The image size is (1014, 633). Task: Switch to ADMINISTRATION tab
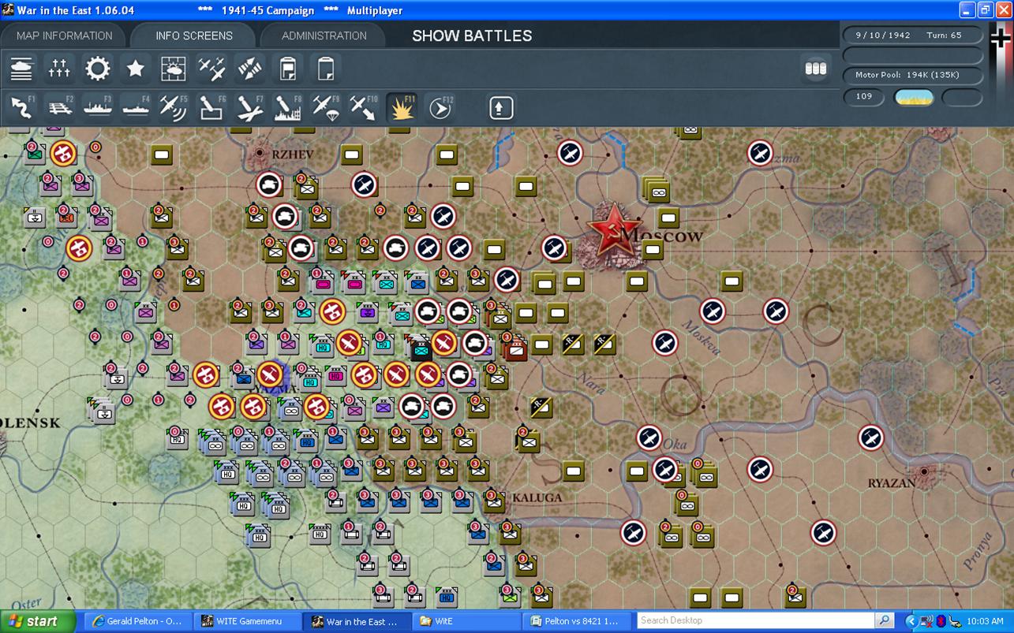(324, 35)
